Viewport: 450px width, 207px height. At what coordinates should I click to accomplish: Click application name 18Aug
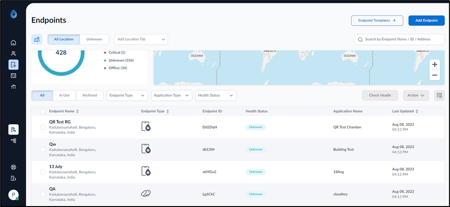(338, 171)
